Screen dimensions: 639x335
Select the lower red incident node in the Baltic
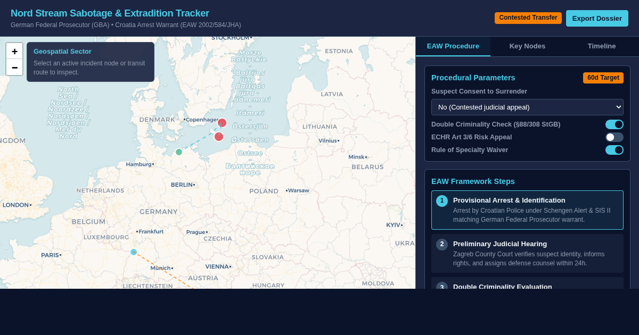219,137
